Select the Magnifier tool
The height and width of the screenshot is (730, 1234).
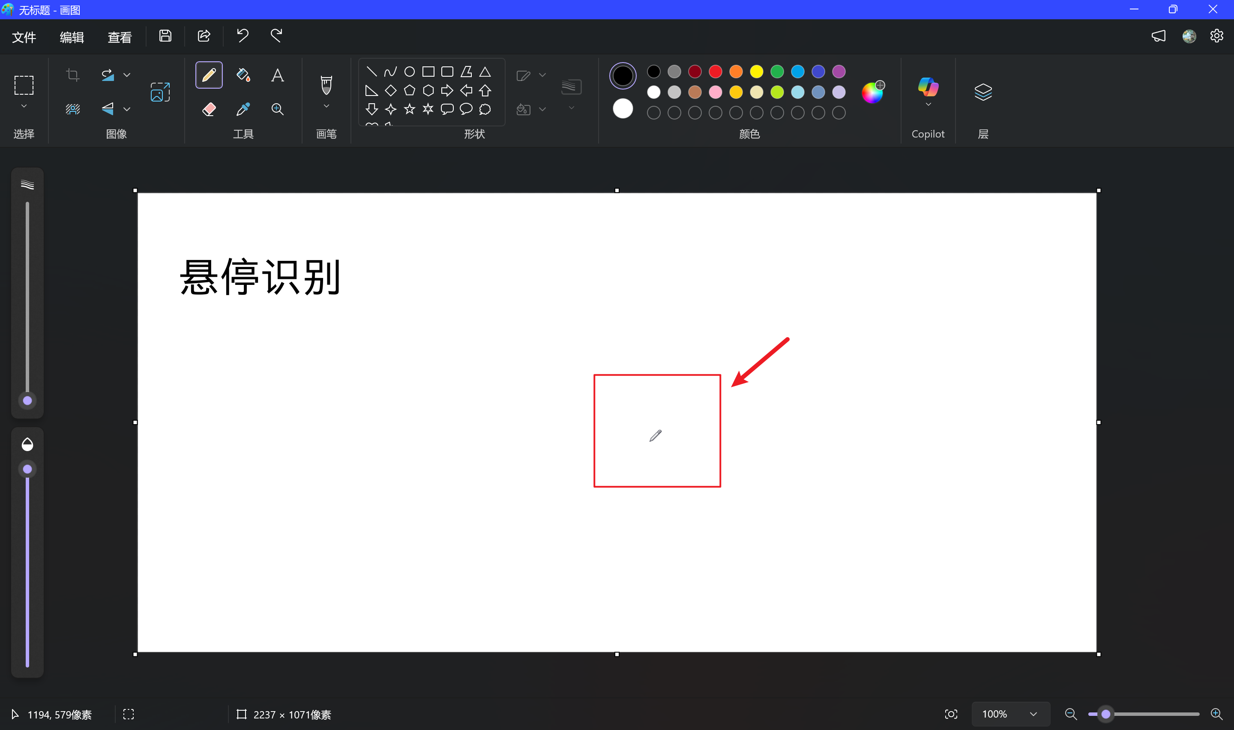point(277,109)
